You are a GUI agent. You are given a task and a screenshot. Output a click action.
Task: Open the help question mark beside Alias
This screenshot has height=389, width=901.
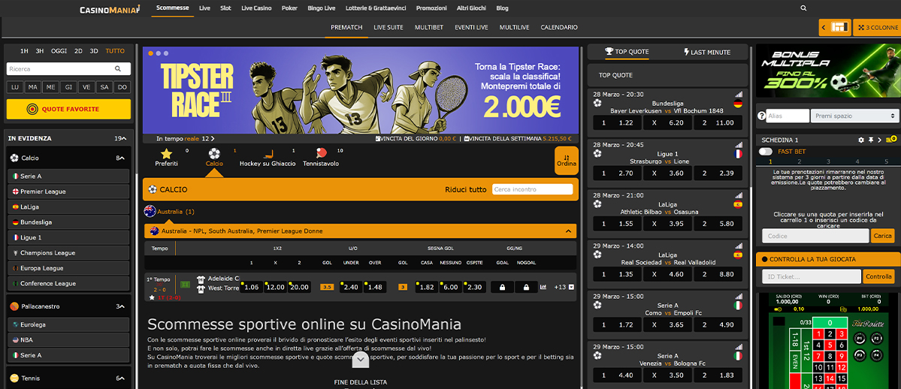761,116
